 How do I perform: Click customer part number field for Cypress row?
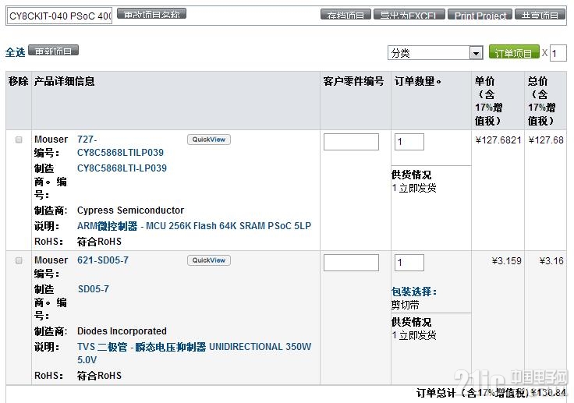351,142
